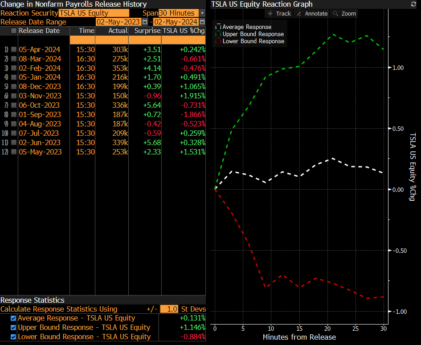Check the 05-Jan-2024 row checkbox

coord(13,77)
